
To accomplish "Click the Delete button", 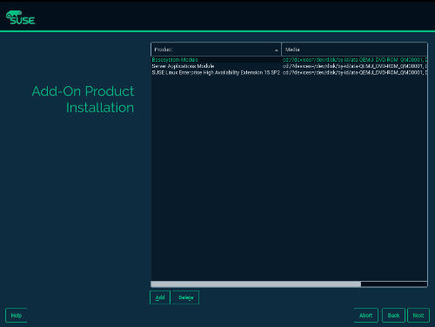I will [x=186, y=297].
